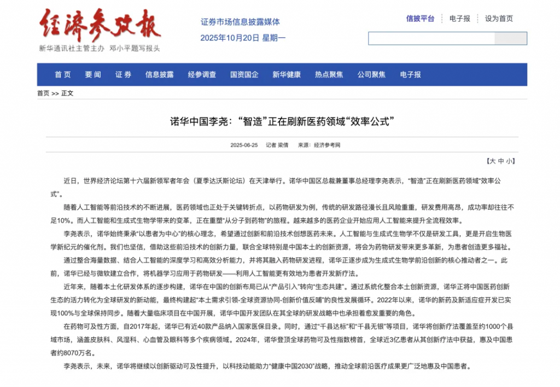
Task: Set article font size to 大
Action: pos(492,161)
